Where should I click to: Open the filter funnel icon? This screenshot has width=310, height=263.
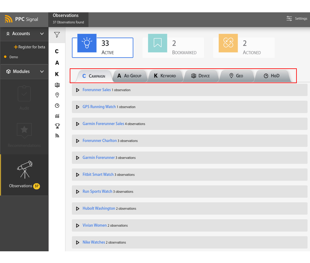click(57, 35)
